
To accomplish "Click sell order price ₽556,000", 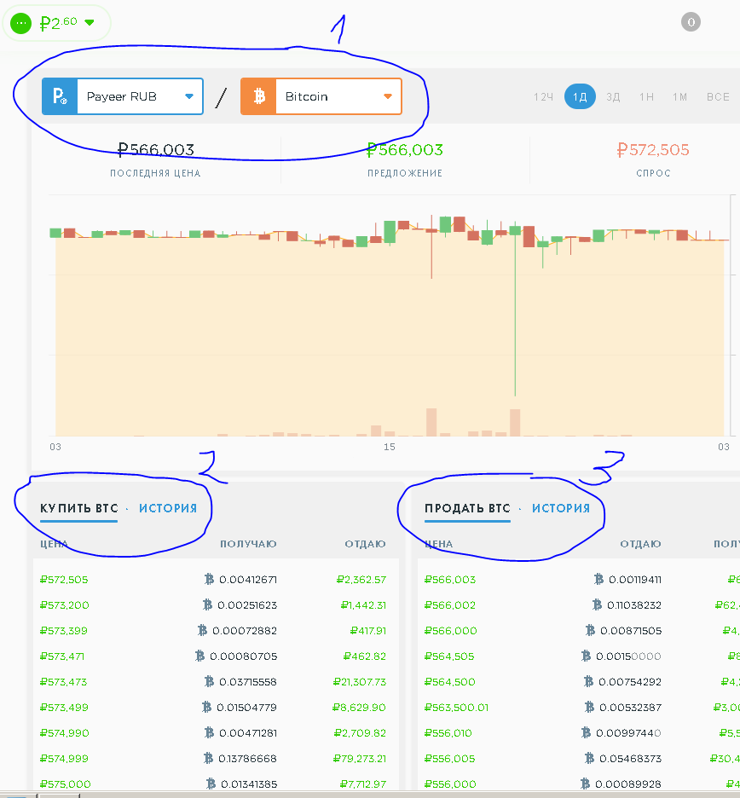I will [x=450, y=784].
